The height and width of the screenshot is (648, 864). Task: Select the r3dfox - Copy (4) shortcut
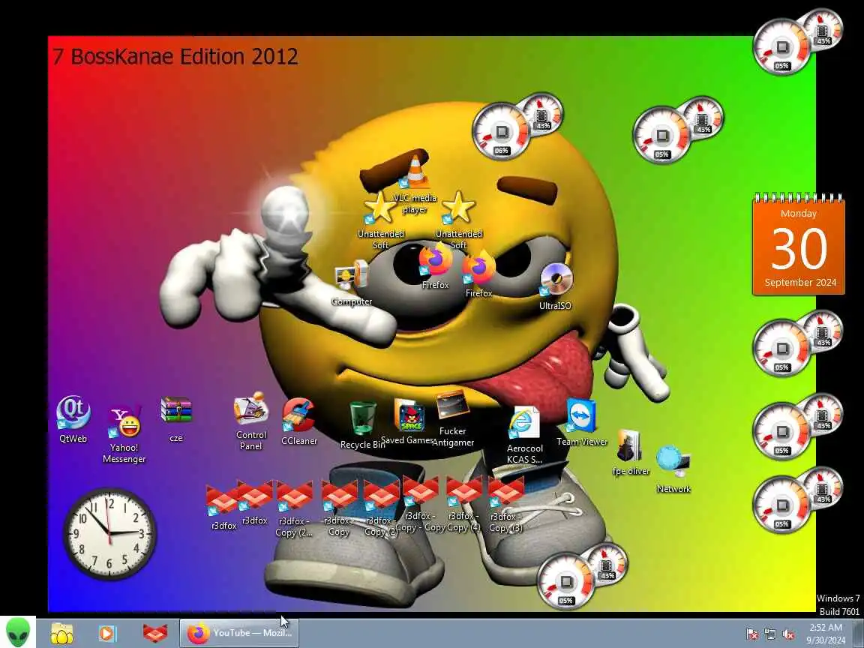click(x=463, y=505)
